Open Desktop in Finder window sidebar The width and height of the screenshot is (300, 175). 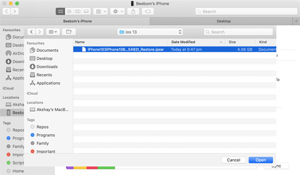pyautogui.click(x=15, y=45)
